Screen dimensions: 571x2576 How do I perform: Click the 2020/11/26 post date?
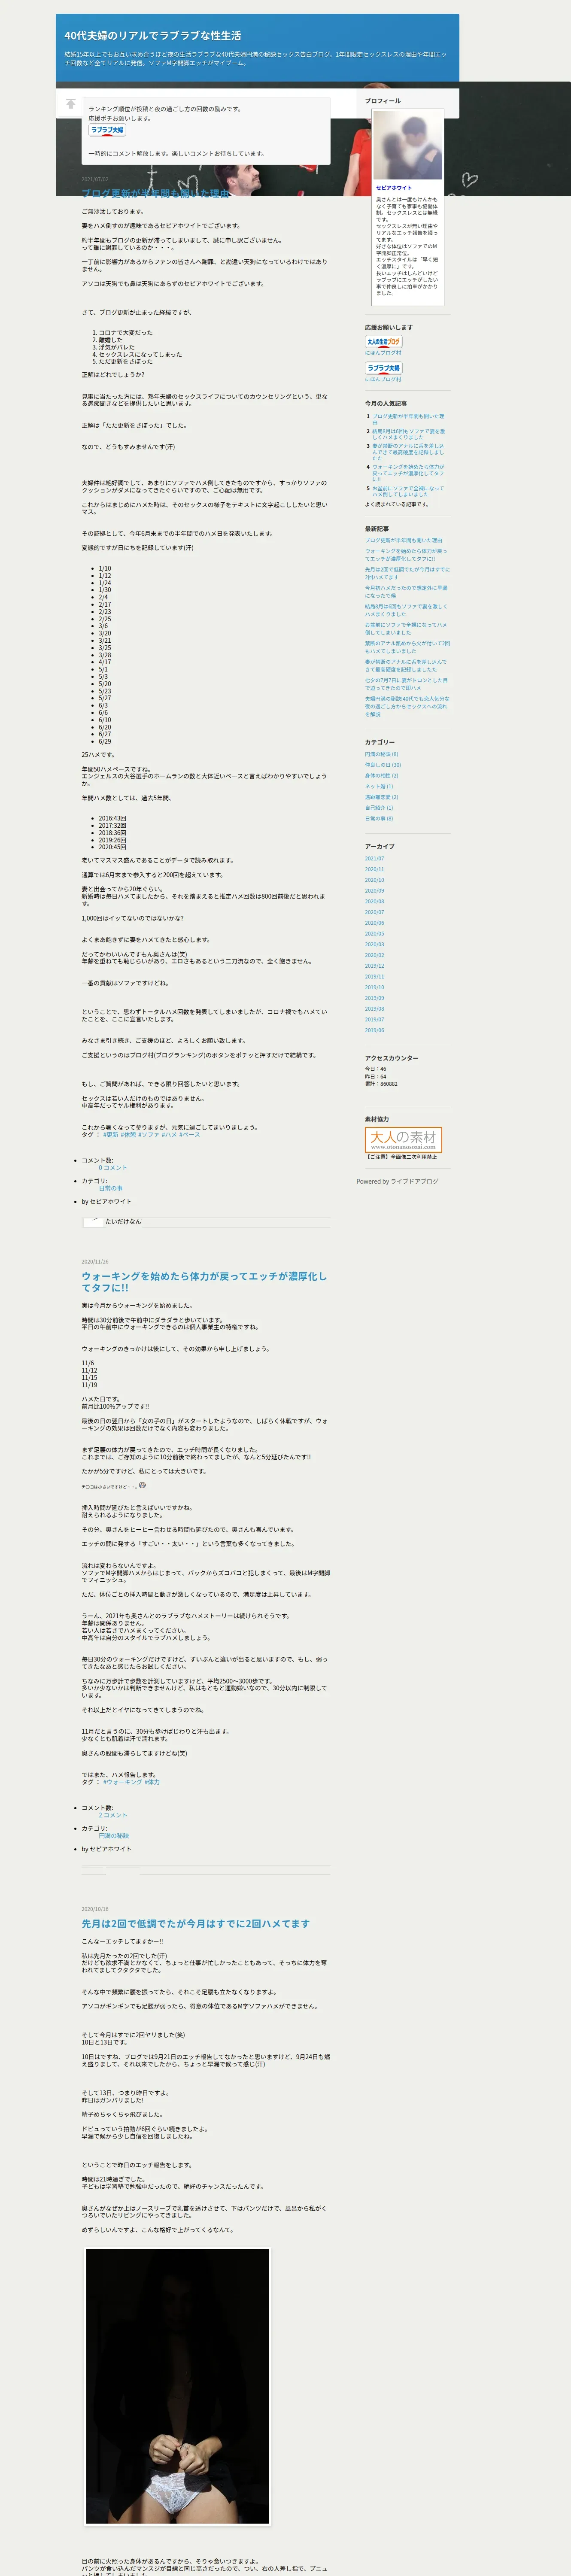pyautogui.click(x=95, y=1262)
